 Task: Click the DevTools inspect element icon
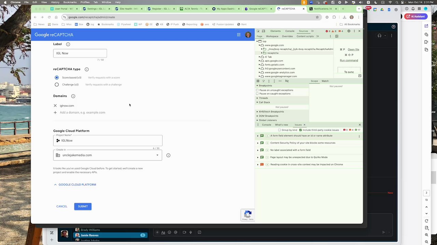(x=258, y=31)
